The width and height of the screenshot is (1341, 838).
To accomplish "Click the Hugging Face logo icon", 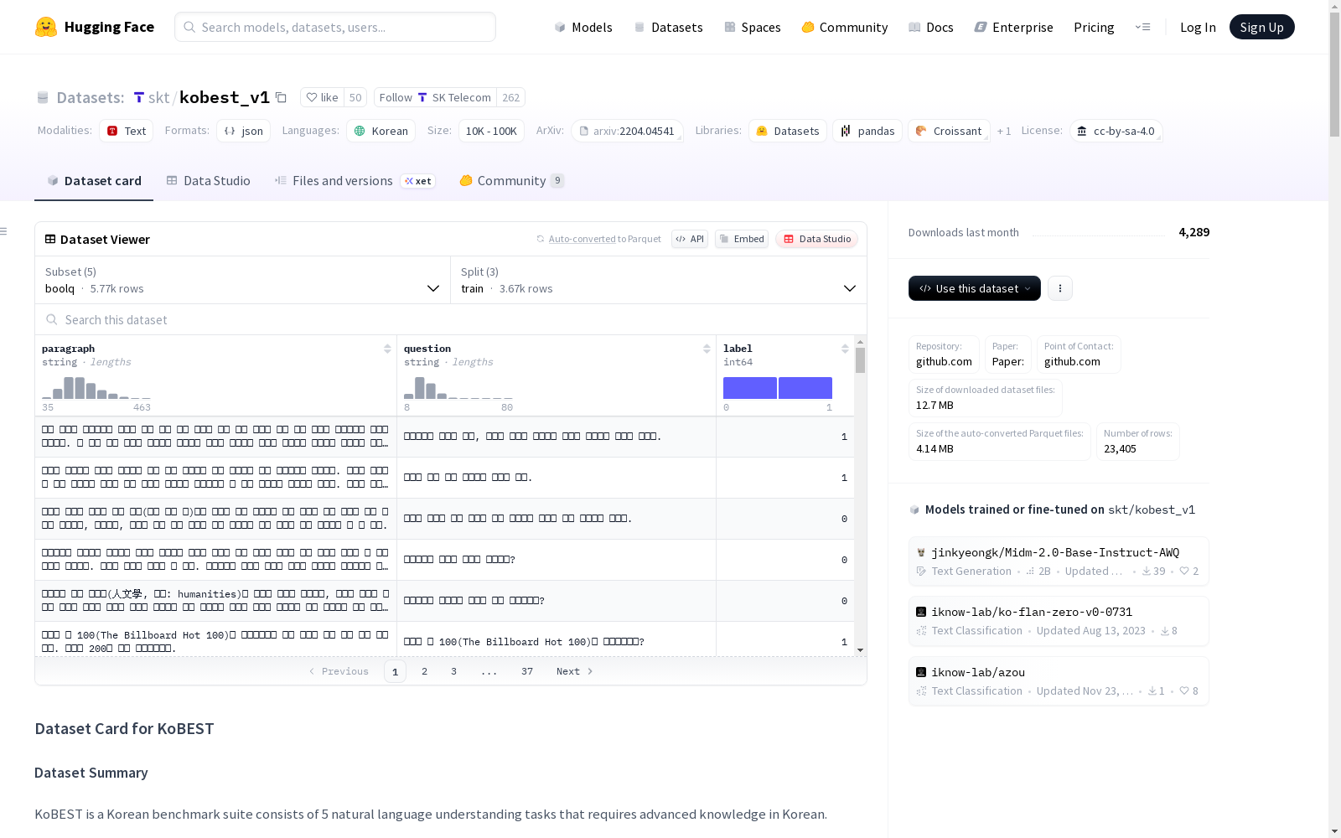I will pos(46,27).
